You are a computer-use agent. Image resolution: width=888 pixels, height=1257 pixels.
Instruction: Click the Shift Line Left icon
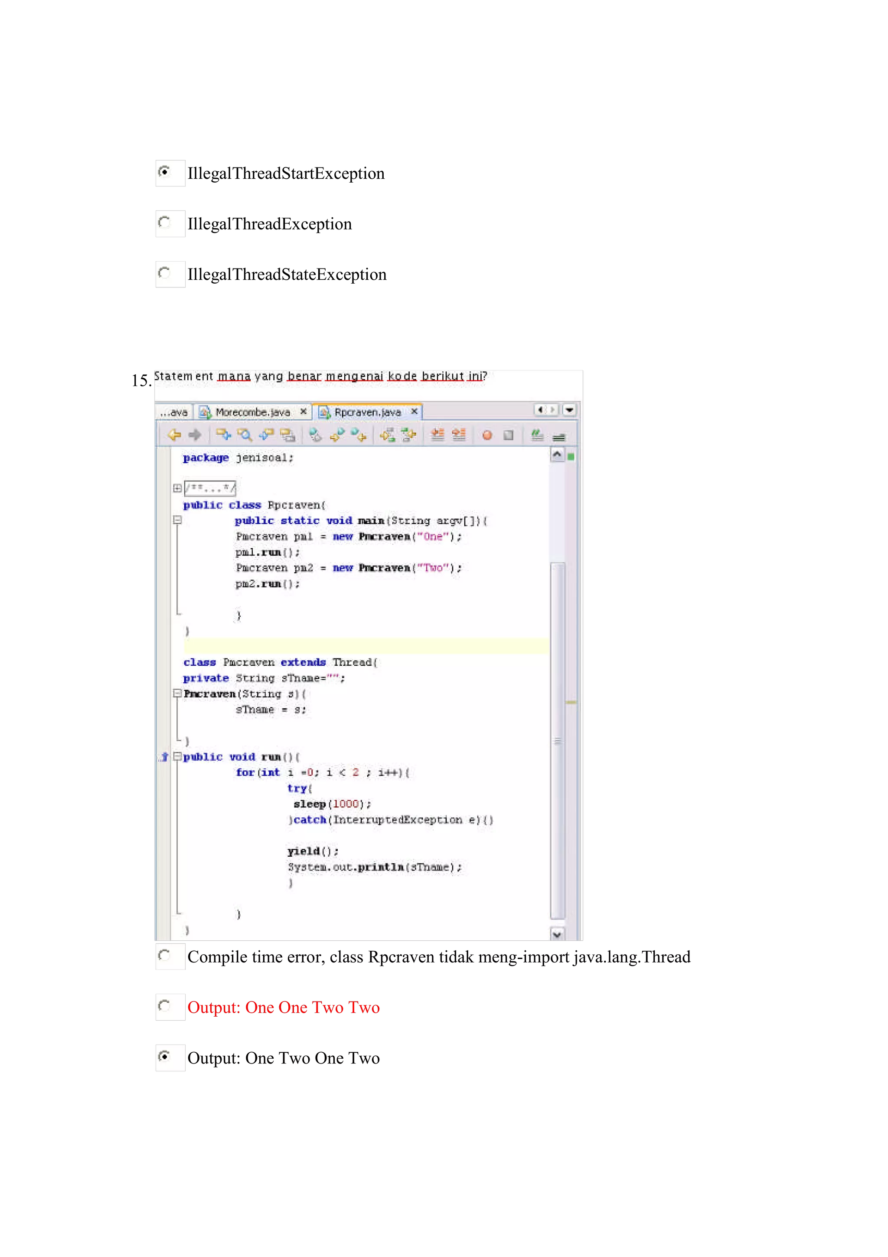click(437, 435)
